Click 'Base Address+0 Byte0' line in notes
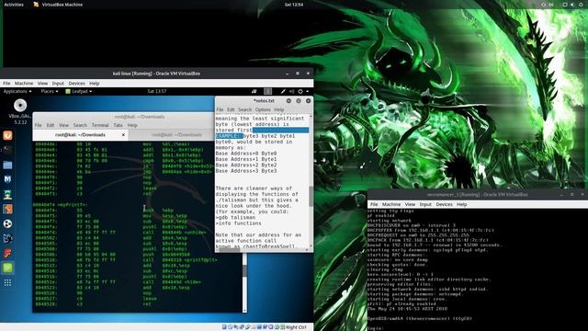 click(x=246, y=154)
